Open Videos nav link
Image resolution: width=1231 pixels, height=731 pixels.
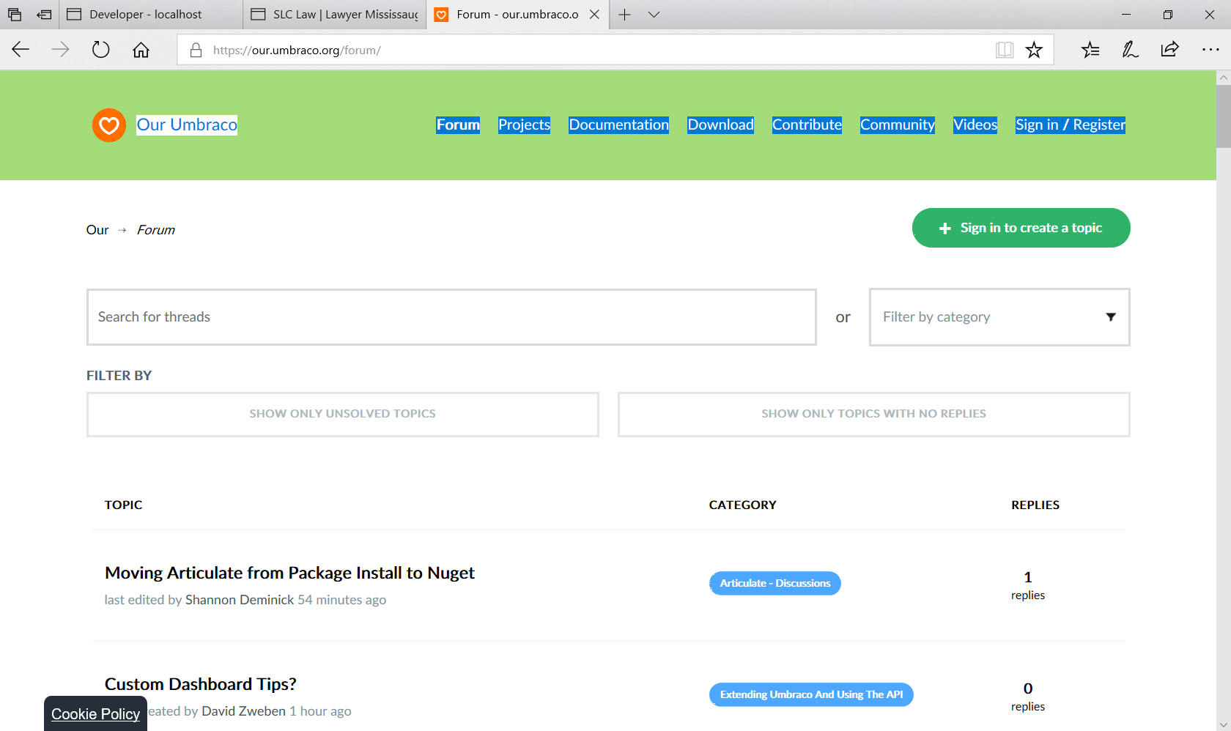tap(975, 125)
